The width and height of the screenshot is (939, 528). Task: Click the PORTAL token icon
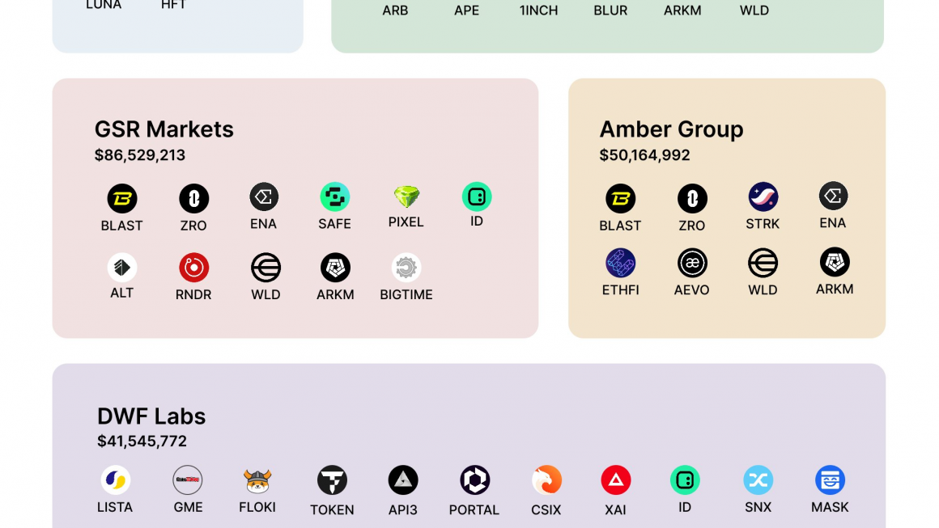pyautogui.click(x=474, y=479)
